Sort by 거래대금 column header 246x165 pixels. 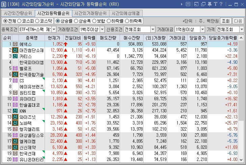pyautogui.click(x=177, y=38)
